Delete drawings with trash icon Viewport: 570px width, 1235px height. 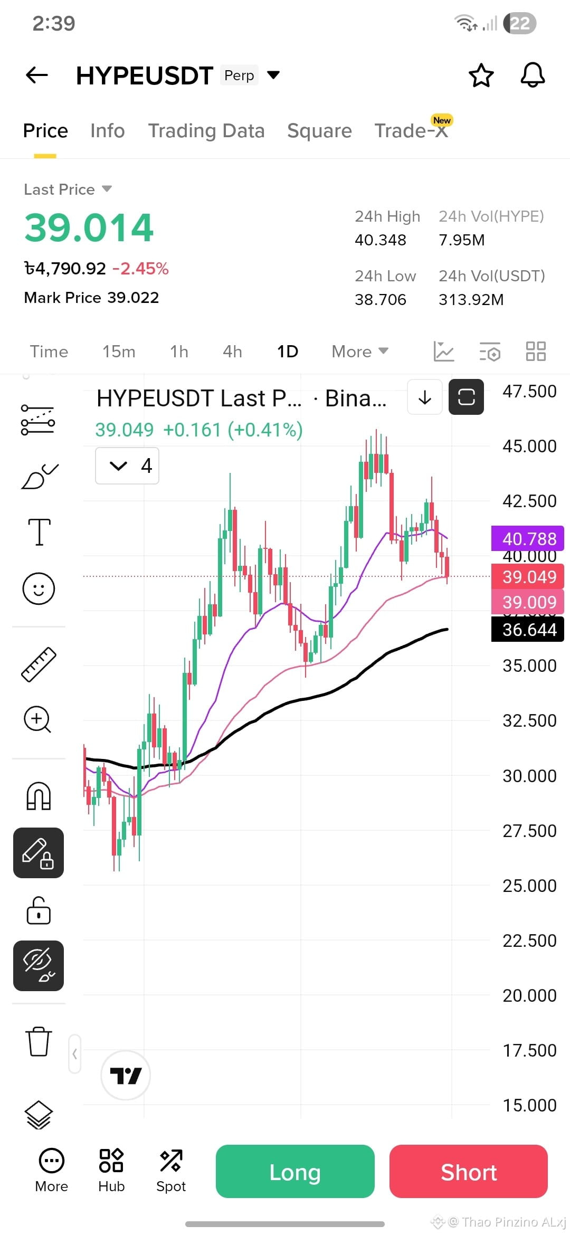point(39,1041)
